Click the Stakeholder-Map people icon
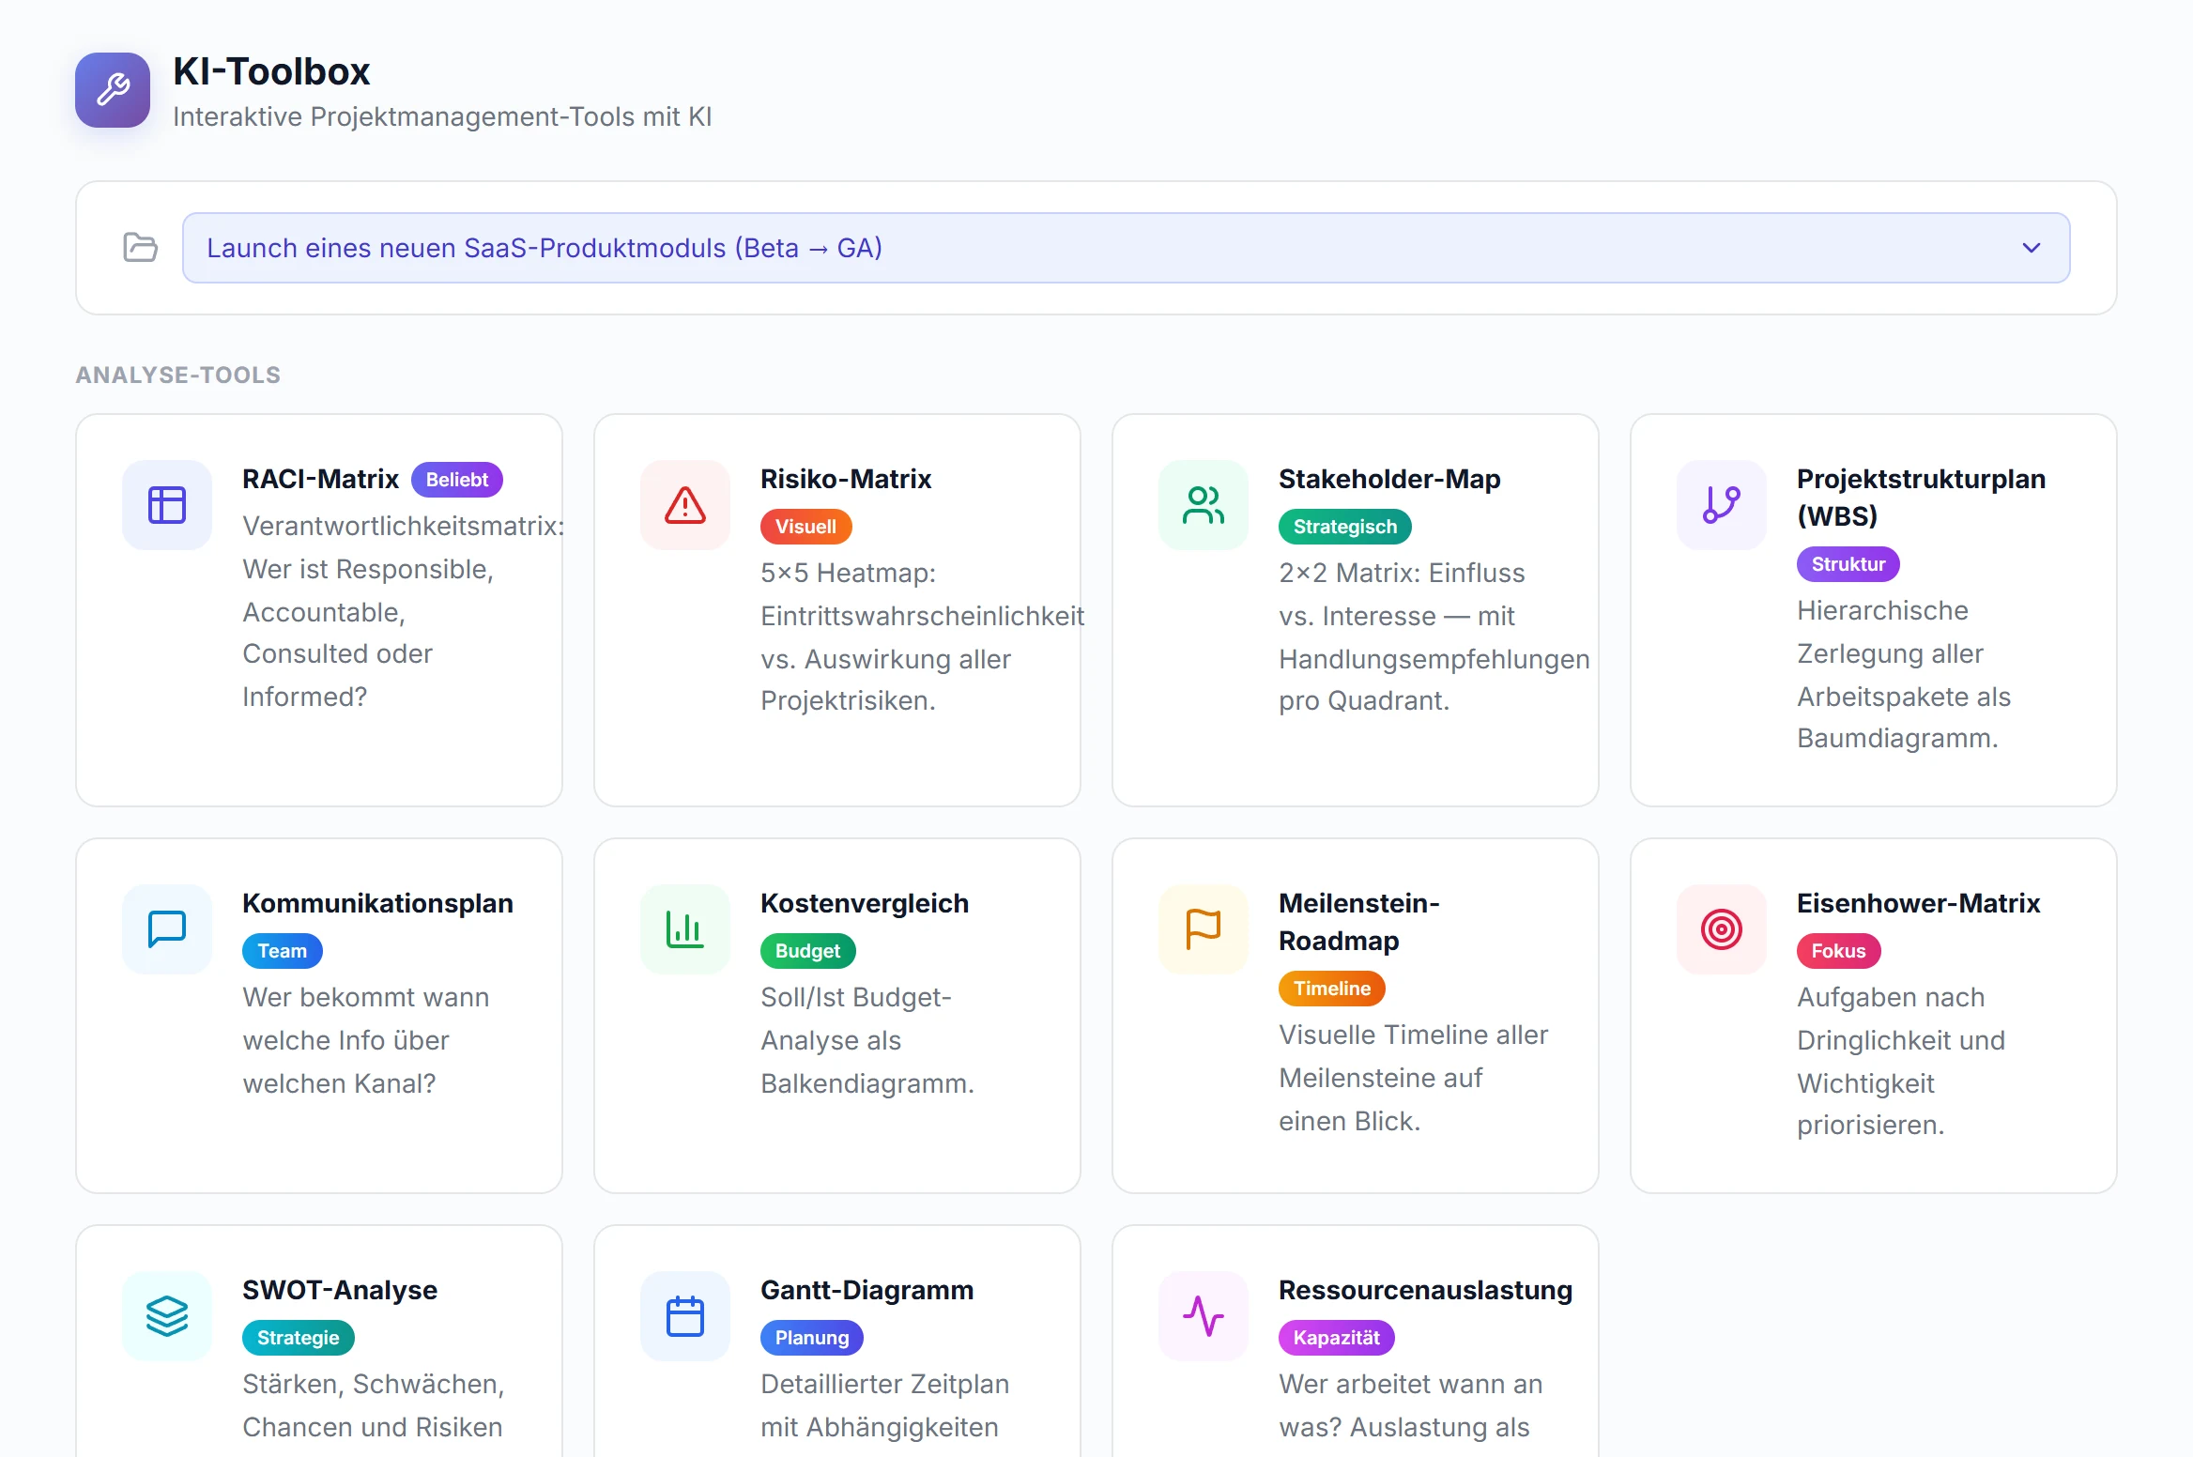This screenshot has height=1457, width=2193. (1204, 505)
